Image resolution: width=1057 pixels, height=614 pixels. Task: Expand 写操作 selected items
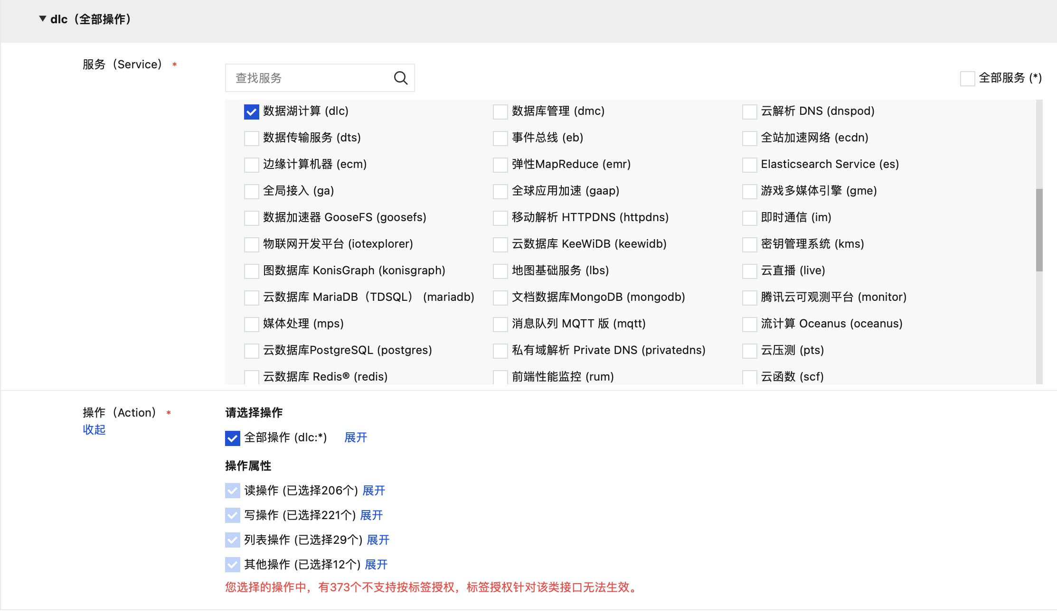[371, 515]
